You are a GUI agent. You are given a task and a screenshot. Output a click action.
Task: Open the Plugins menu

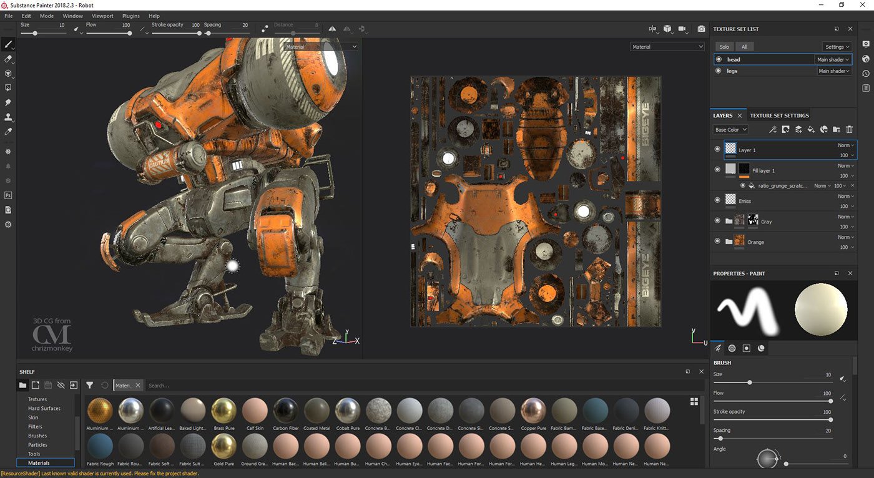coord(131,16)
